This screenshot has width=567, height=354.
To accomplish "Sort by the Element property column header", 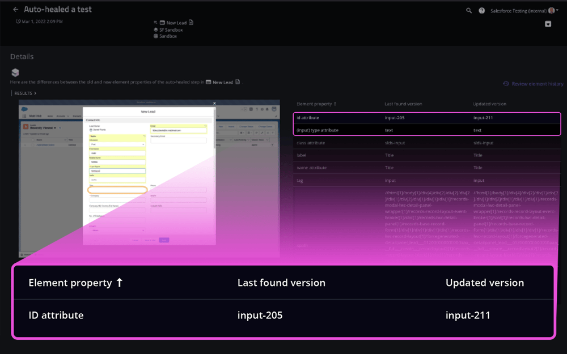I will [x=316, y=104].
